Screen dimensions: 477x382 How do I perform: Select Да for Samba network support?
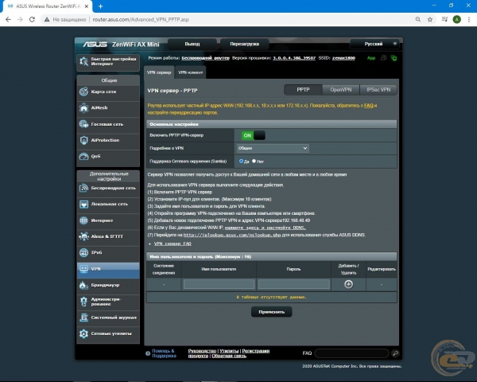[x=241, y=161]
